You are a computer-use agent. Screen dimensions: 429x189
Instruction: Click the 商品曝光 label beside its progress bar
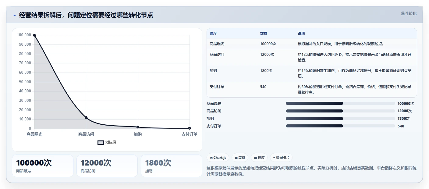click(214, 104)
